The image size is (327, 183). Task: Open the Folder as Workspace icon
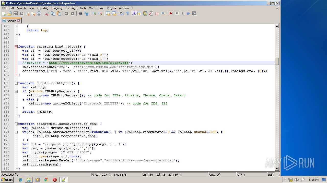pos(157,13)
